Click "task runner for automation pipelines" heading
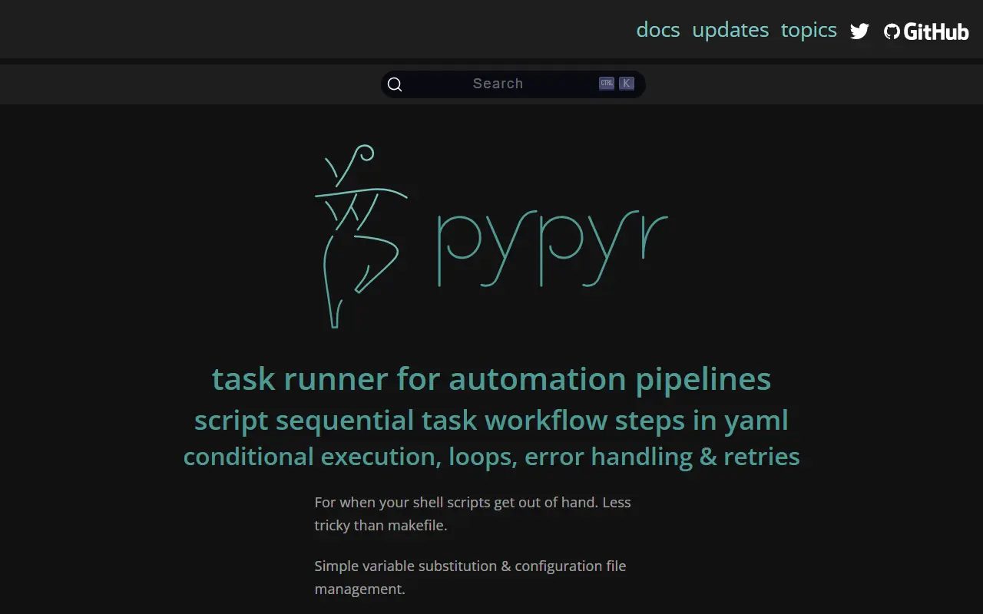 tap(491, 378)
